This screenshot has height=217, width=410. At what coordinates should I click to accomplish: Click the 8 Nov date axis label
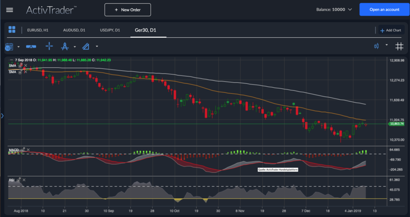coord(240,211)
